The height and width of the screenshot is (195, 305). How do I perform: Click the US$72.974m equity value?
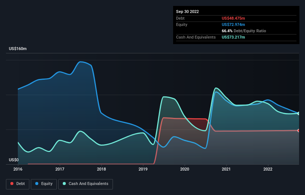click(233, 24)
